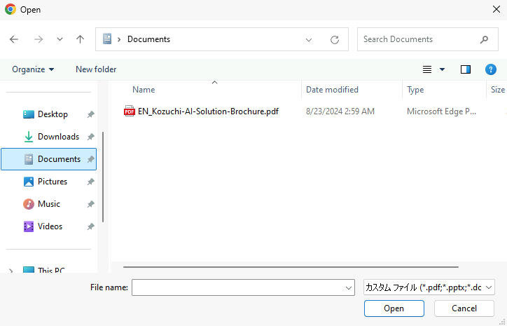Click the blue Help question mark icon
Screen dimensions: 507x326
491,69
